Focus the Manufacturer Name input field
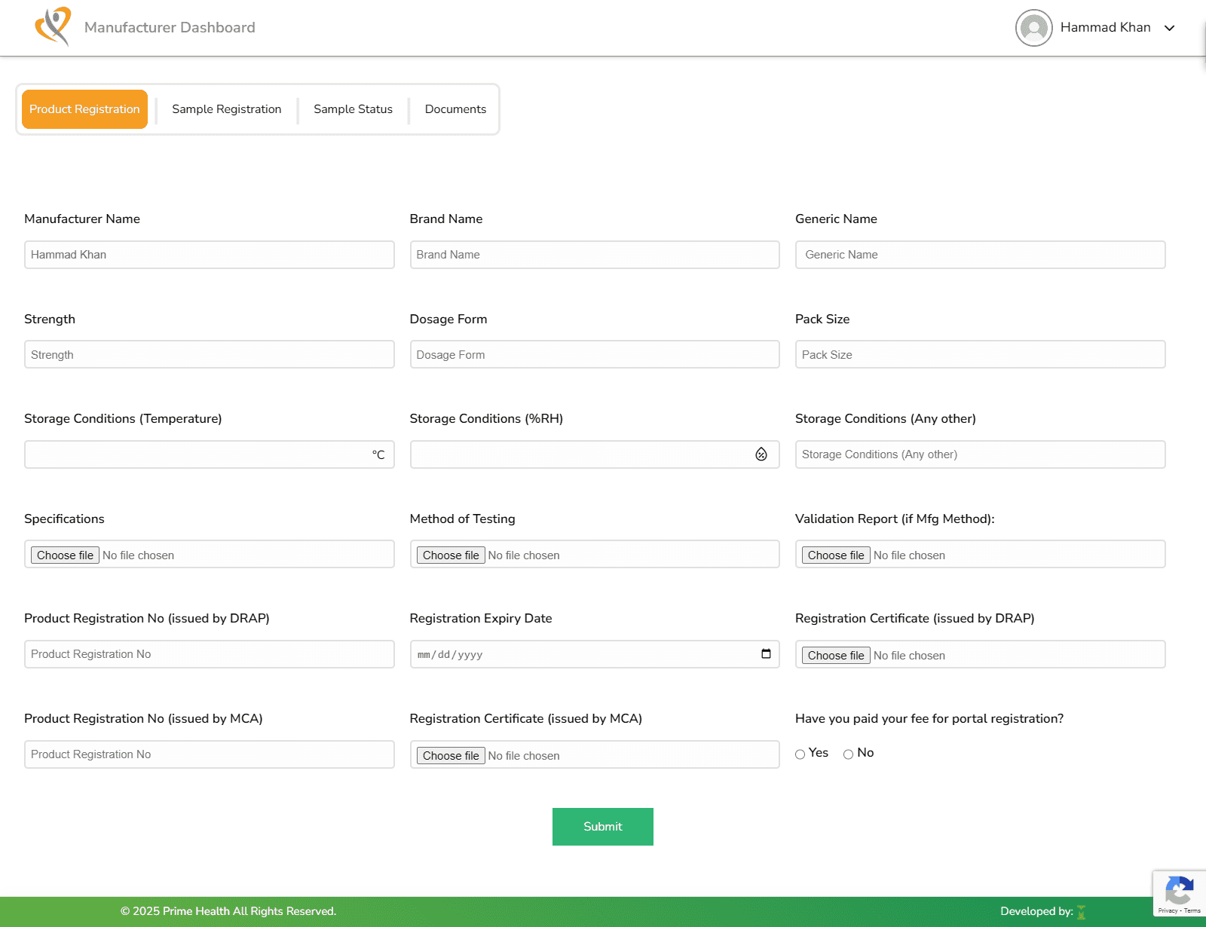This screenshot has width=1206, height=927. point(210,255)
